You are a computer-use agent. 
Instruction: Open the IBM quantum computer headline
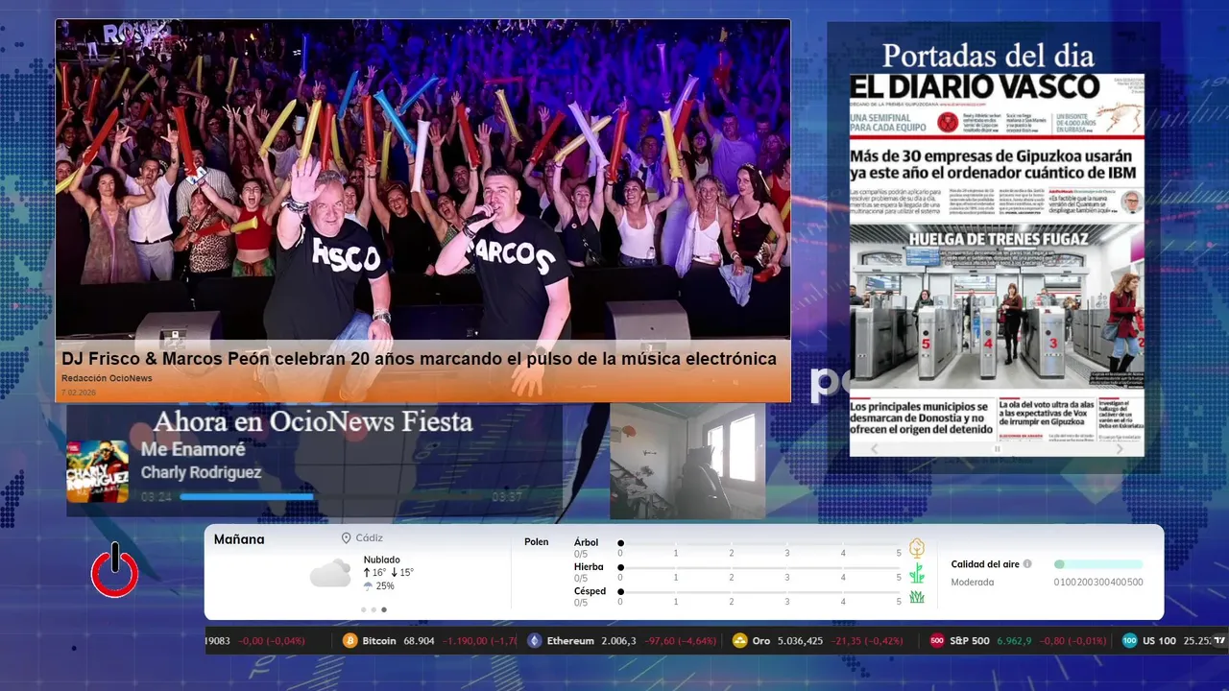[990, 165]
